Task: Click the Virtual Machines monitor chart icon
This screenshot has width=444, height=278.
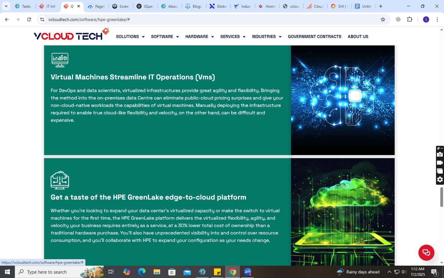Action: 60,60
